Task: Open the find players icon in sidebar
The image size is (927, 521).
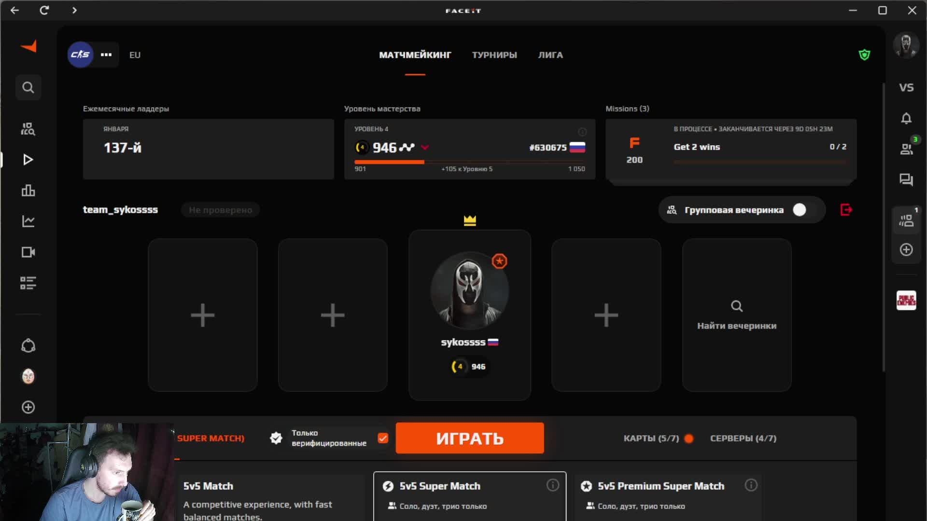Action: tap(28, 129)
